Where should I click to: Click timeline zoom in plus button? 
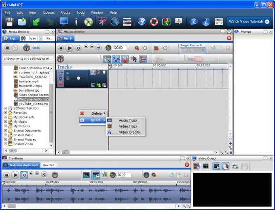[x=230, y=144]
